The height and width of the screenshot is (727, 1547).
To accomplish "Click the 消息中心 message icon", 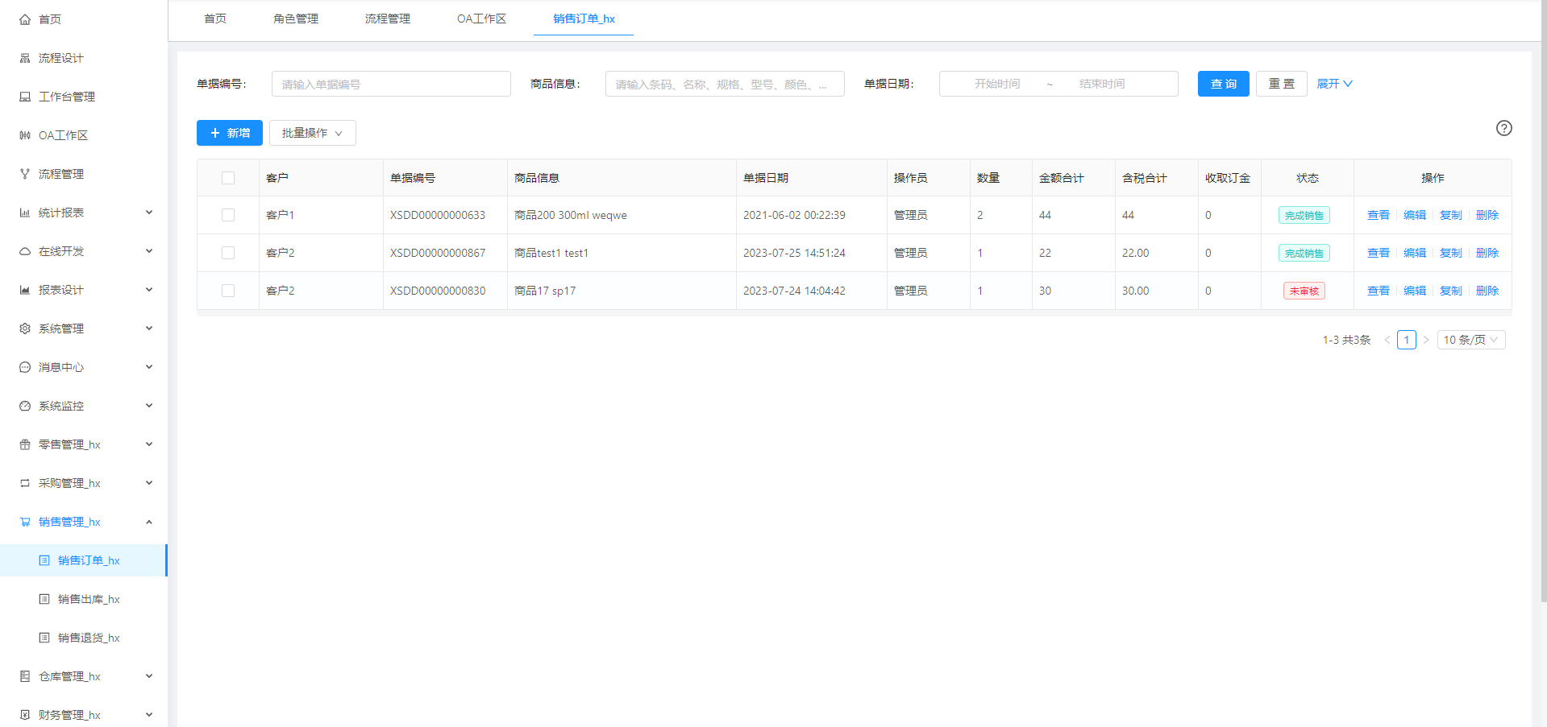I will point(25,367).
